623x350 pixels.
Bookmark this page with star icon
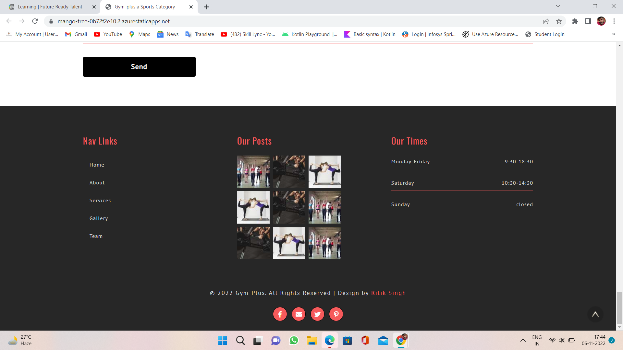click(559, 21)
